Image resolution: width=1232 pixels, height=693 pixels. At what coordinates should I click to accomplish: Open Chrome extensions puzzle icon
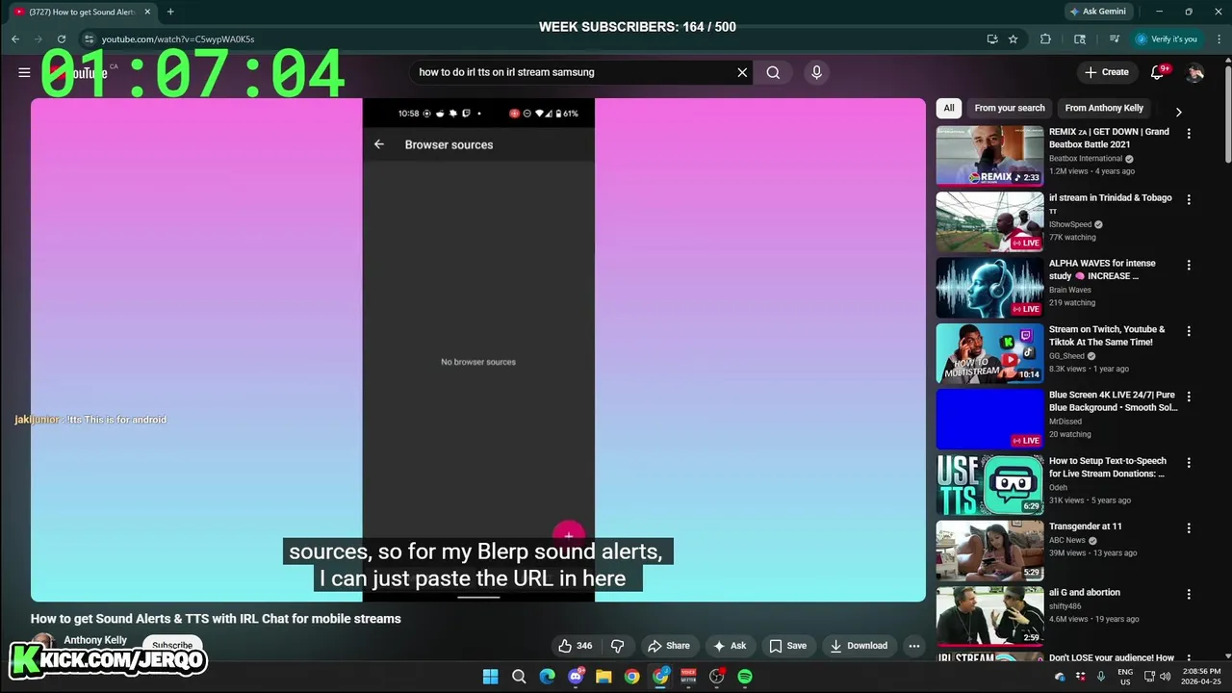point(1045,39)
